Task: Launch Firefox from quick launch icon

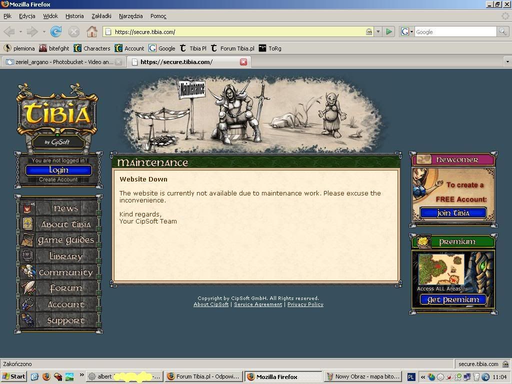Action: pyautogui.click(x=46, y=376)
